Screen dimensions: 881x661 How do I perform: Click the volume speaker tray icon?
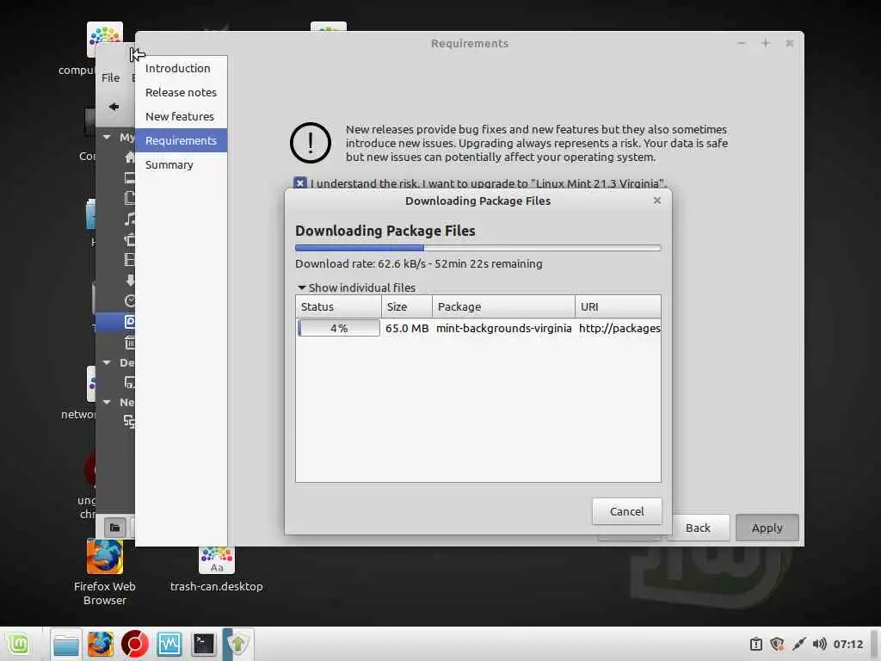(819, 644)
